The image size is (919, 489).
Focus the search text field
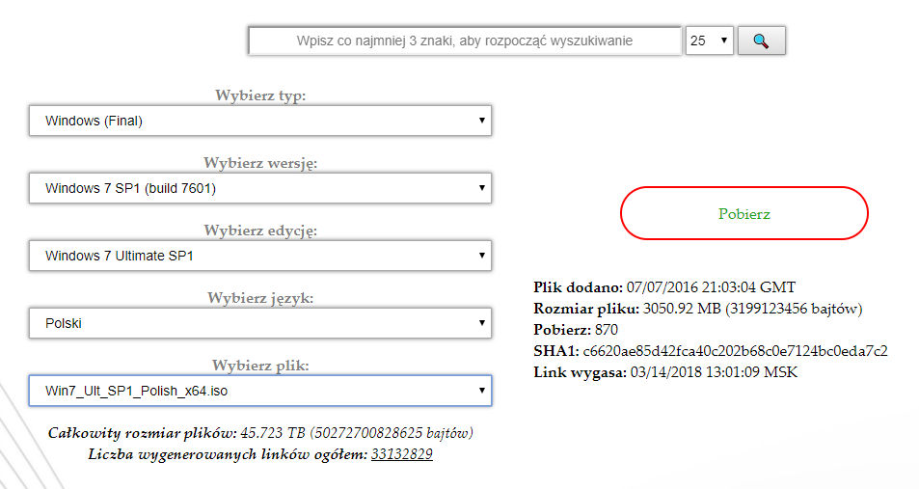pyautogui.click(x=465, y=41)
